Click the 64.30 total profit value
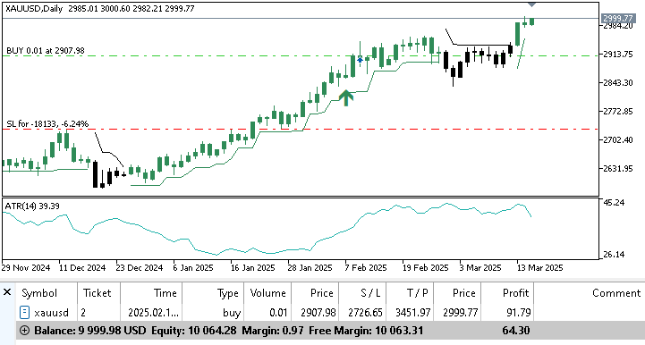Screen dimensions: 645x345 click(x=516, y=331)
